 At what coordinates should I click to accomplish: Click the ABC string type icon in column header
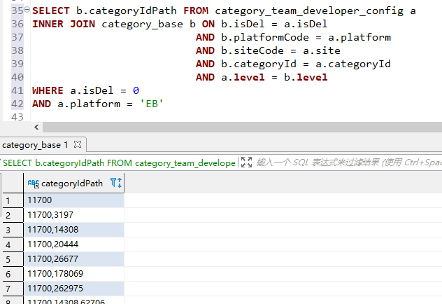pyautogui.click(x=34, y=184)
